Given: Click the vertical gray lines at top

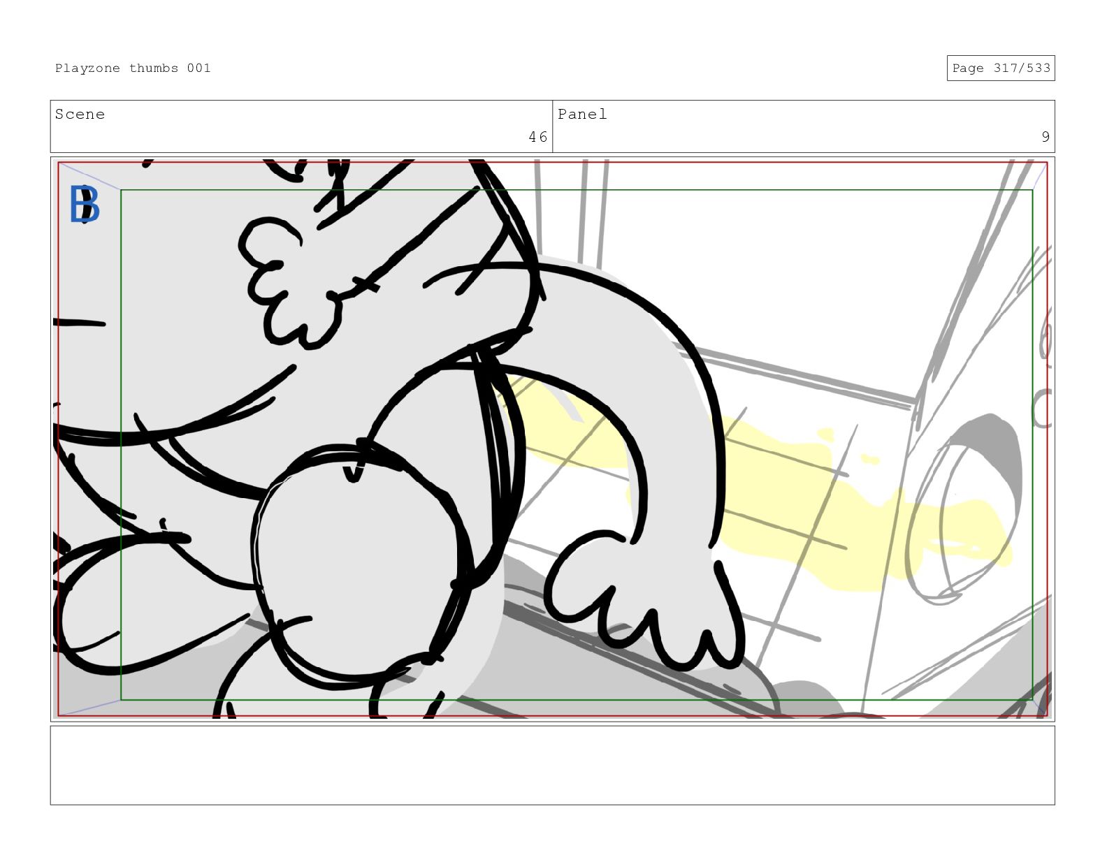Looking at the screenshot, I should pos(584,210).
